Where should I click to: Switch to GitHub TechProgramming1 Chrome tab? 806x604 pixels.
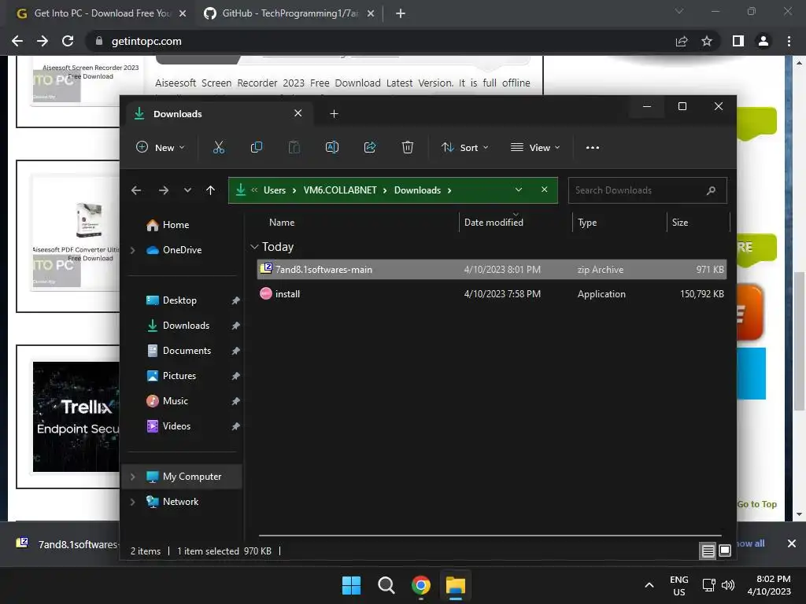(289, 13)
